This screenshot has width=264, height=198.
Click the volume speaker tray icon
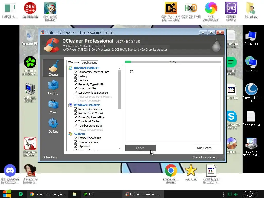pyautogui.click(x=236, y=194)
